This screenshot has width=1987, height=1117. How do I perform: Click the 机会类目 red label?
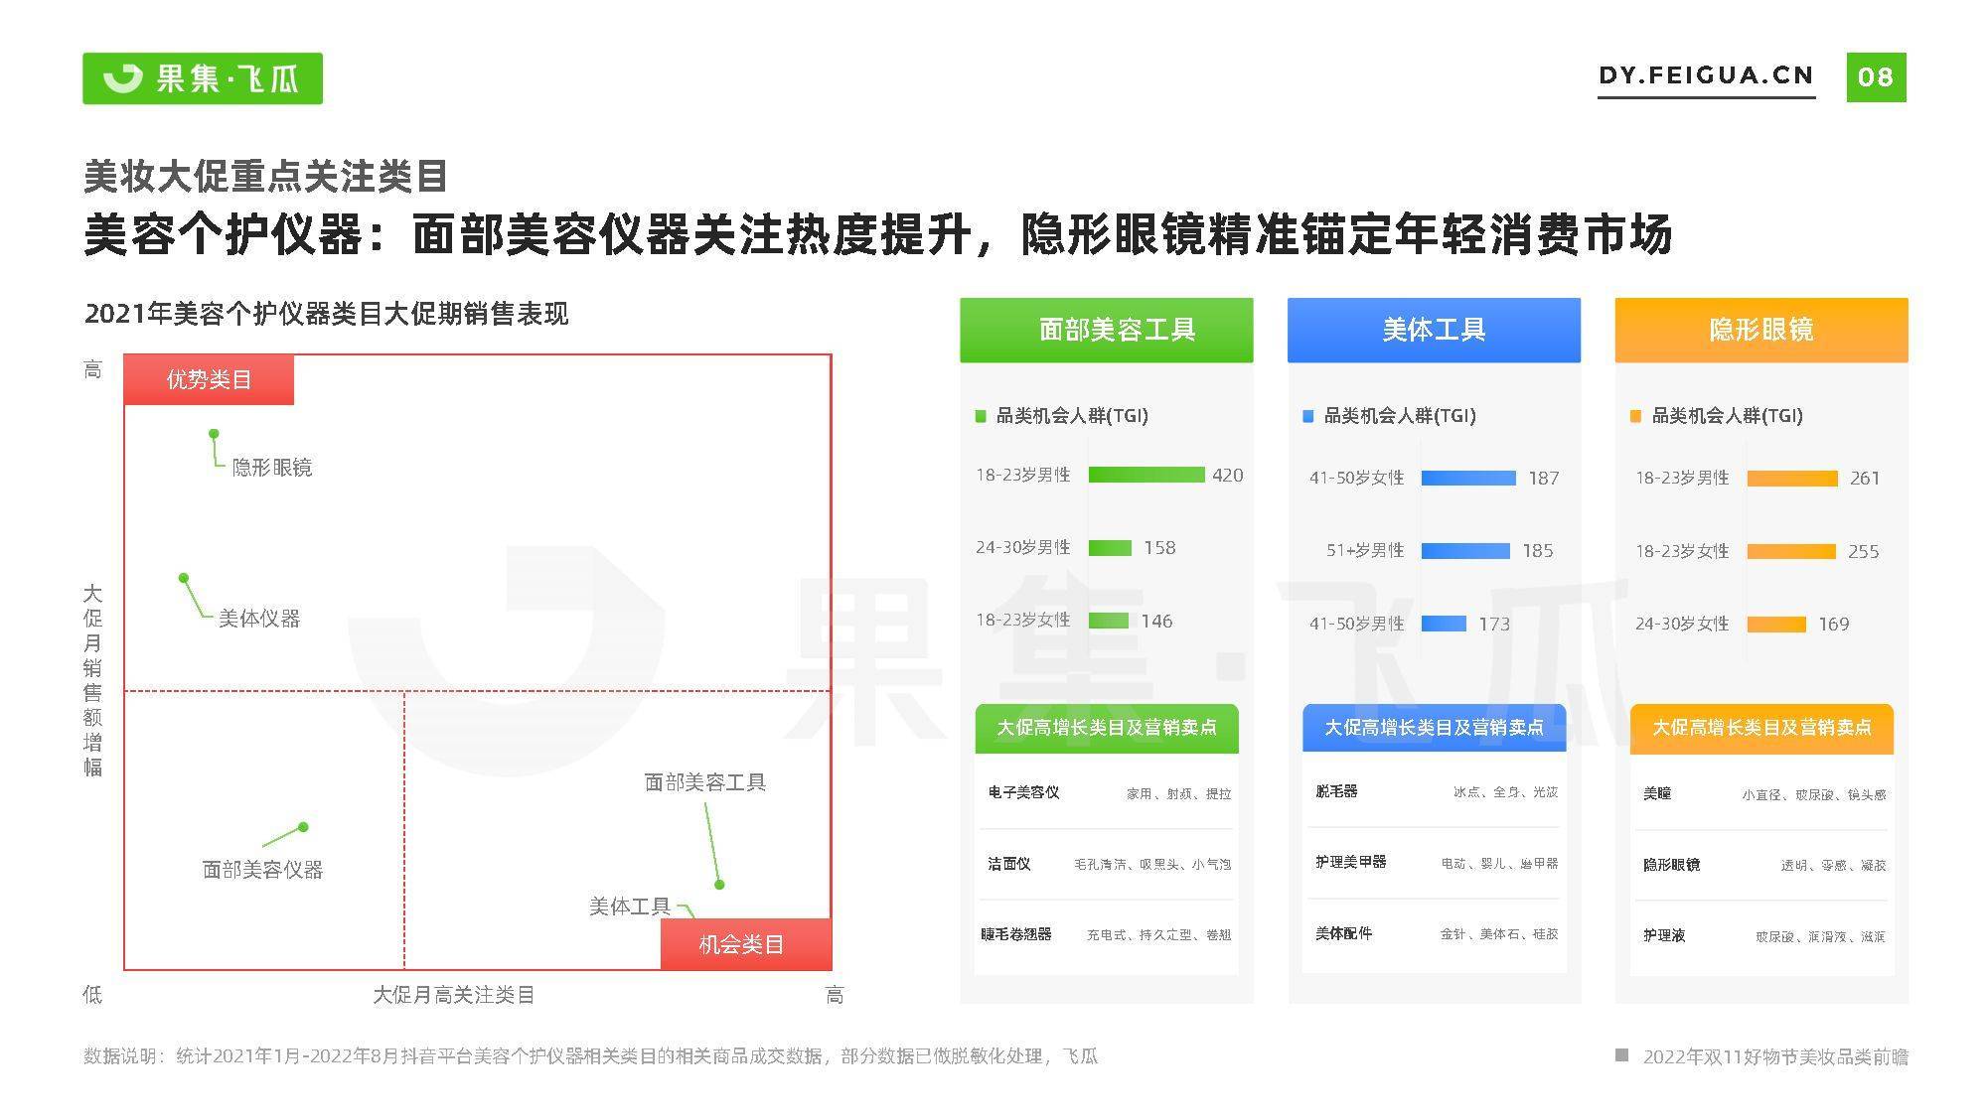(x=745, y=944)
